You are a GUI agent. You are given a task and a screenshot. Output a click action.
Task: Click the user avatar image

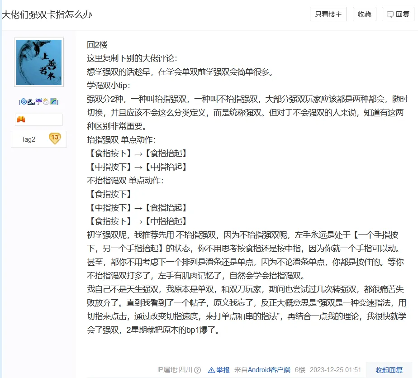39,62
